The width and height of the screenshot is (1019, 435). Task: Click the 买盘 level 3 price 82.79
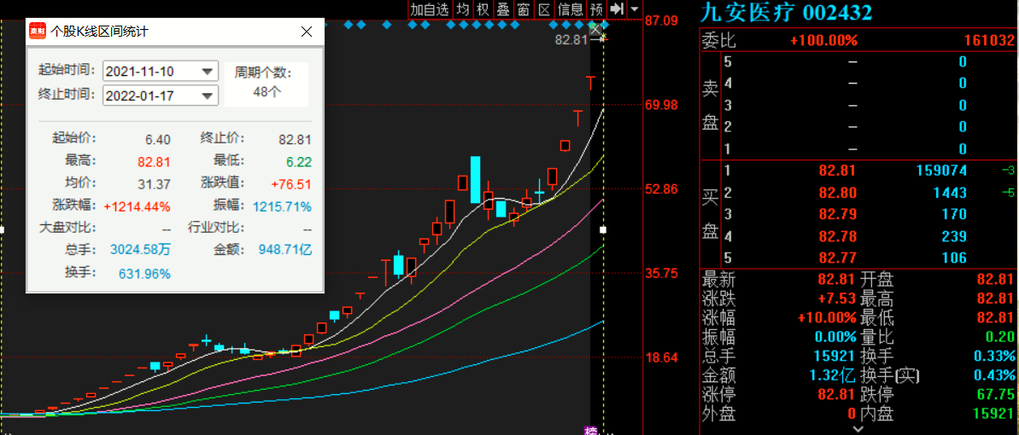click(x=838, y=214)
